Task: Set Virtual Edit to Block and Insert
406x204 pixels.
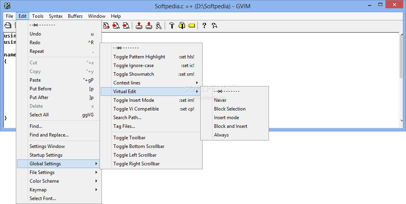Action: click(234, 126)
